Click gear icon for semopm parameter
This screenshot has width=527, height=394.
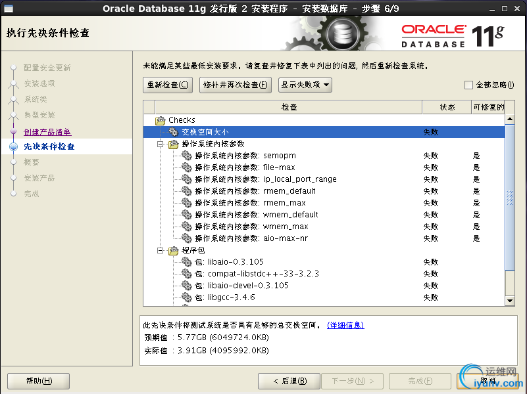[187, 156]
